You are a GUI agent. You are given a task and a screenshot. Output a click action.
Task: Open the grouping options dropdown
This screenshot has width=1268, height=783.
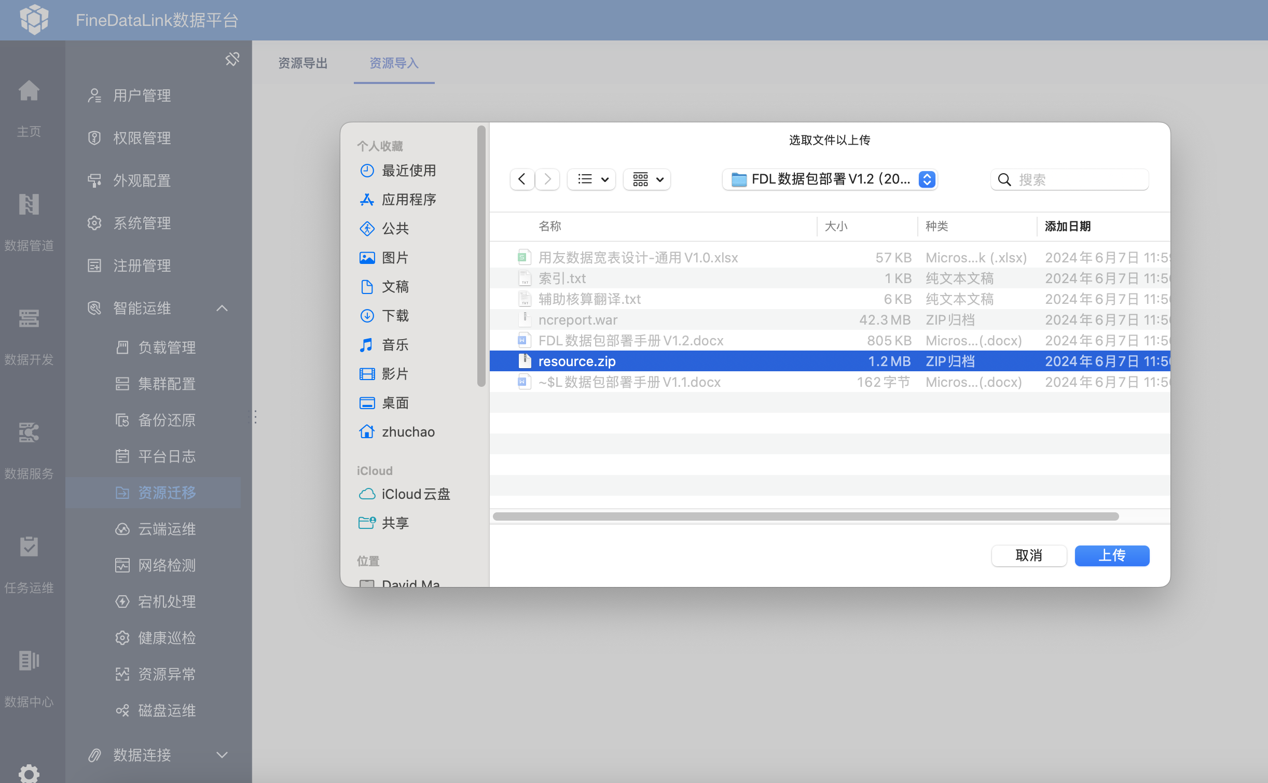click(647, 179)
